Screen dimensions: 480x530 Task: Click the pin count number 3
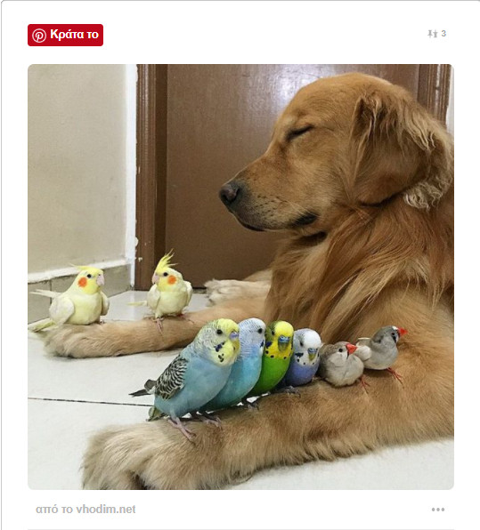443,34
